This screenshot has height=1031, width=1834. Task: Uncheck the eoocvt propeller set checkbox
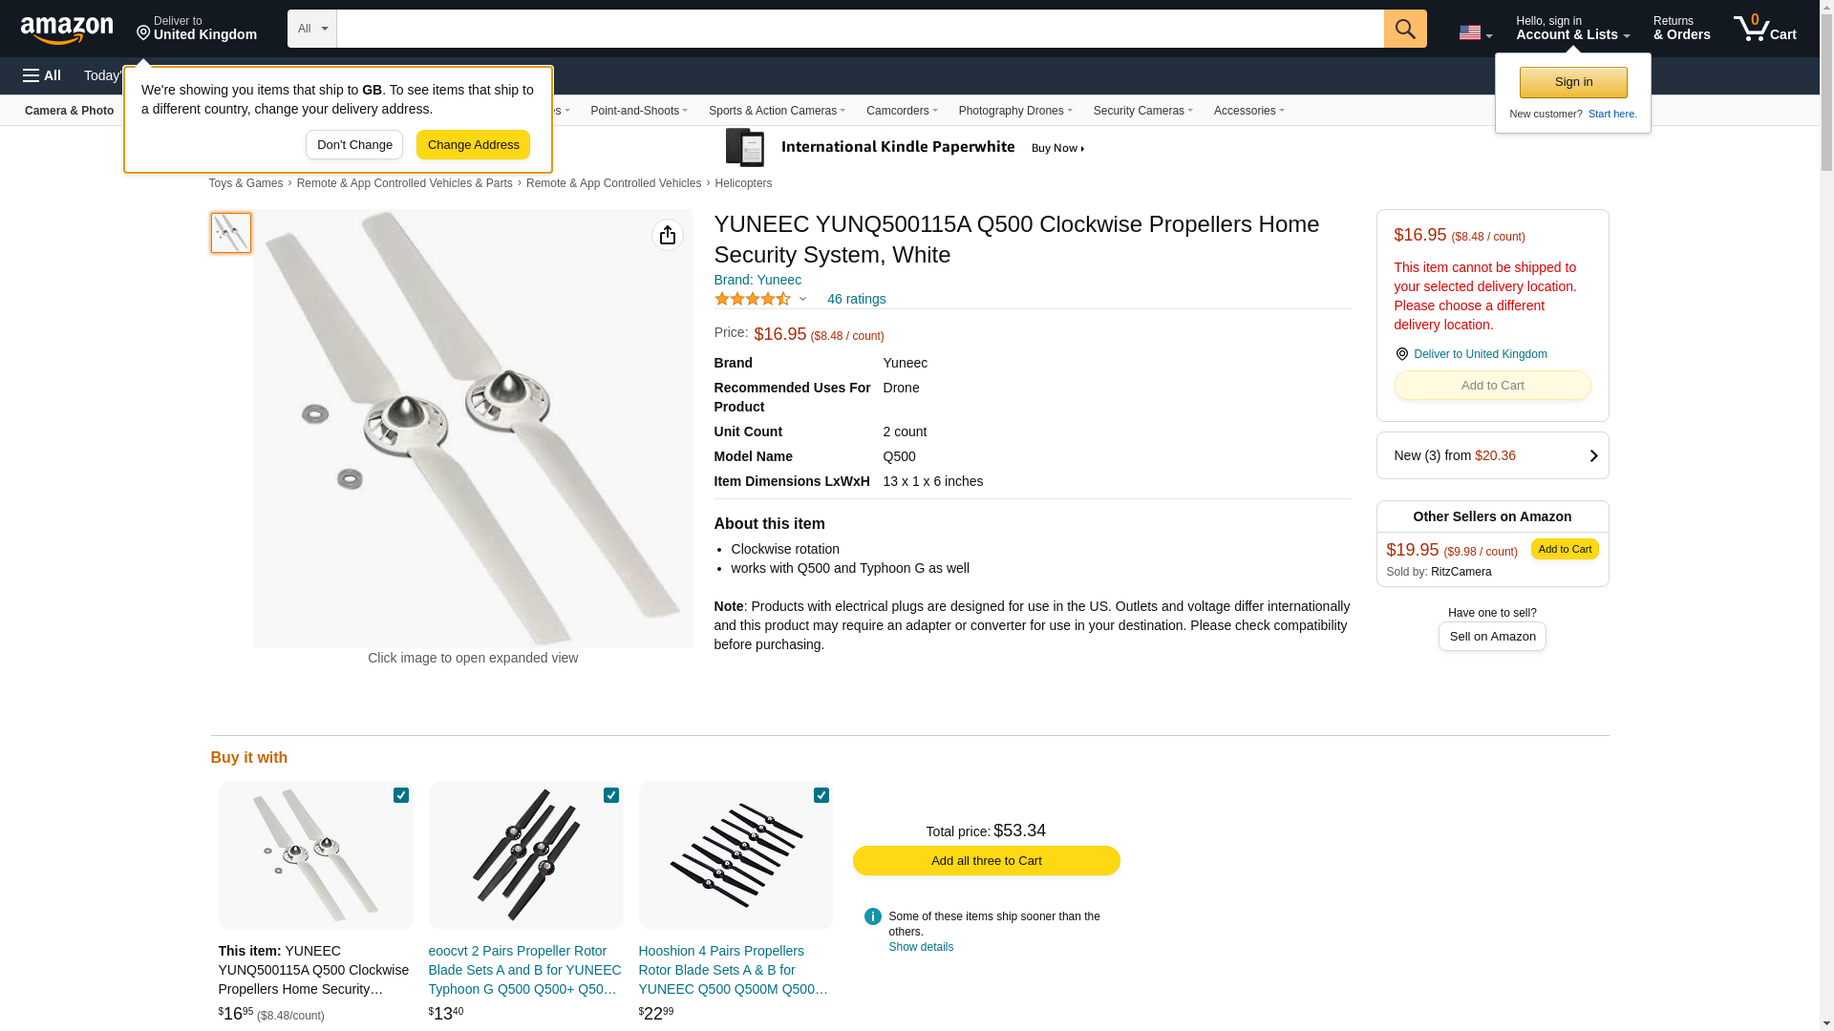click(x=610, y=795)
